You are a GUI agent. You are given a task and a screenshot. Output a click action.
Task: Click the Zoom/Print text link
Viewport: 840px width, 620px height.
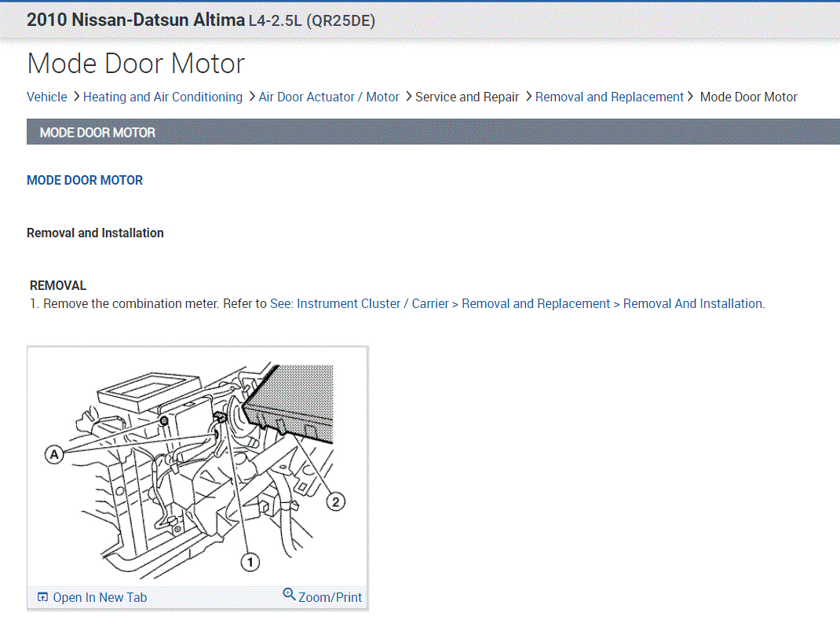pyautogui.click(x=330, y=598)
